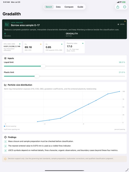Select the Cu 69.18 metric card
129x172 pixels.
(x=33, y=47)
